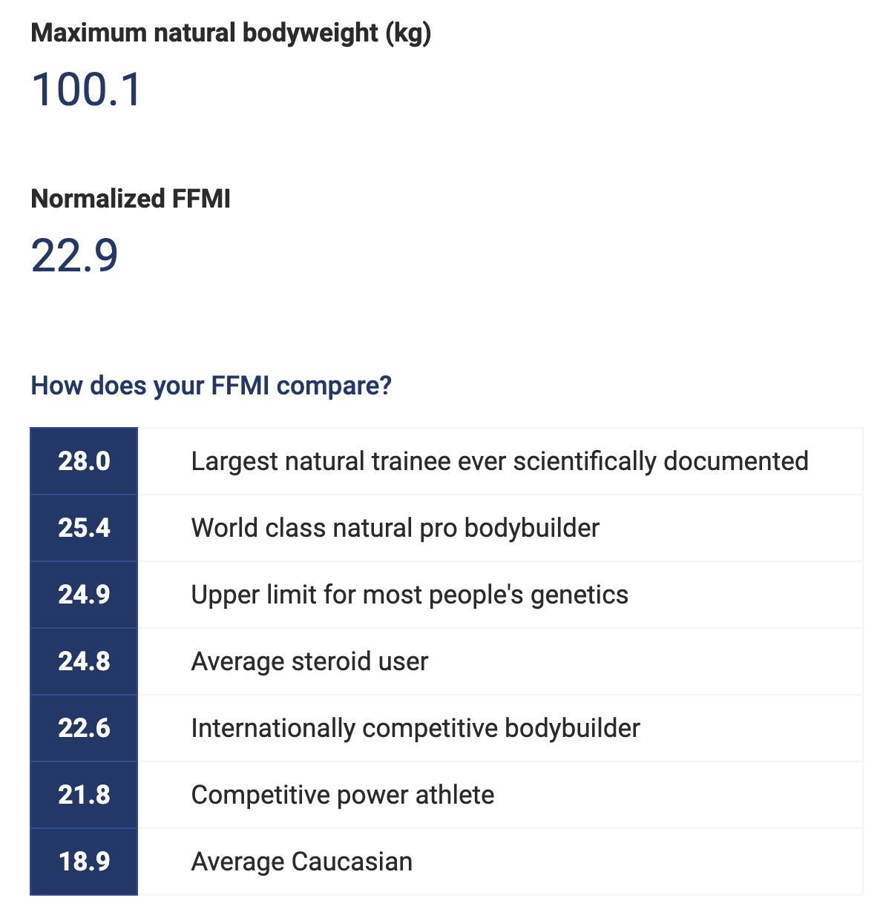
Task: Click the 'Normalized FFMI' heading
Action: (x=131, y=199)
